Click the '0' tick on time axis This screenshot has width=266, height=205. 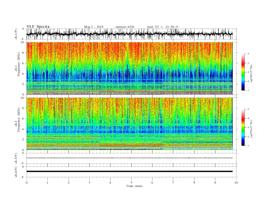pos(27,183)
